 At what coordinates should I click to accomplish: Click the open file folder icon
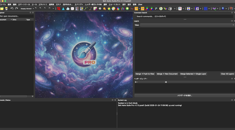pyautogui.click(x=2, y=8)
